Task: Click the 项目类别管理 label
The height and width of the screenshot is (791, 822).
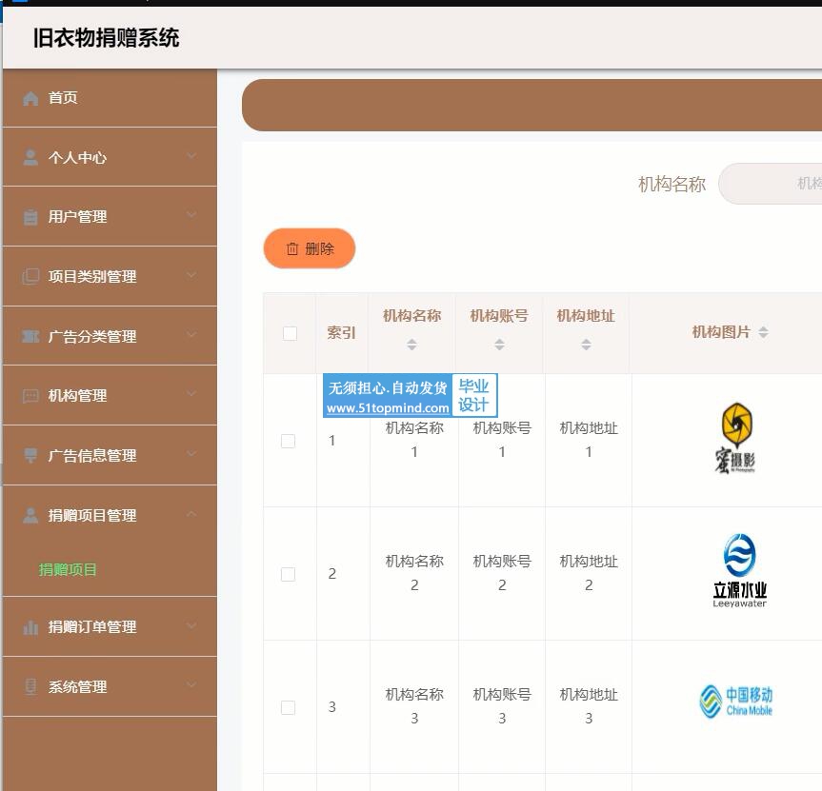Action: click(x=92, y=276)
